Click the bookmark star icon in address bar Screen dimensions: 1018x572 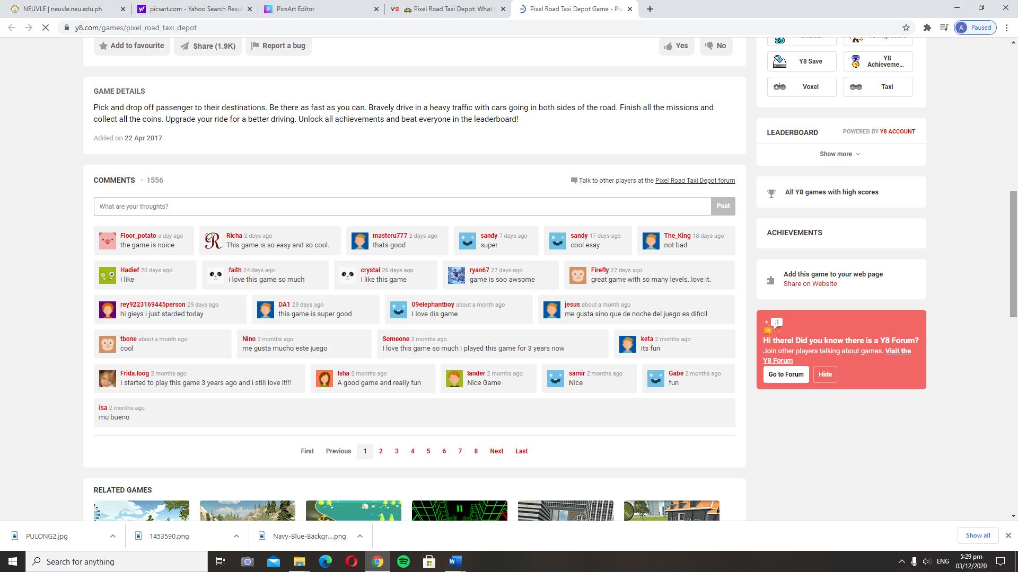pyautogui.click(x=906, y=28)
